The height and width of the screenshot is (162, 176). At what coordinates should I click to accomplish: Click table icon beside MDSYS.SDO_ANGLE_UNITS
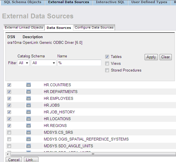[x=28, y=146]
